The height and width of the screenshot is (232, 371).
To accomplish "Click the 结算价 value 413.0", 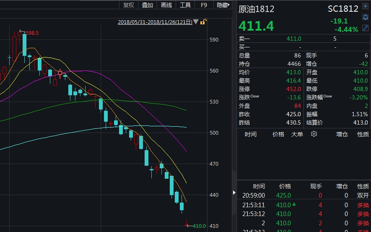I will click(361, 123).
